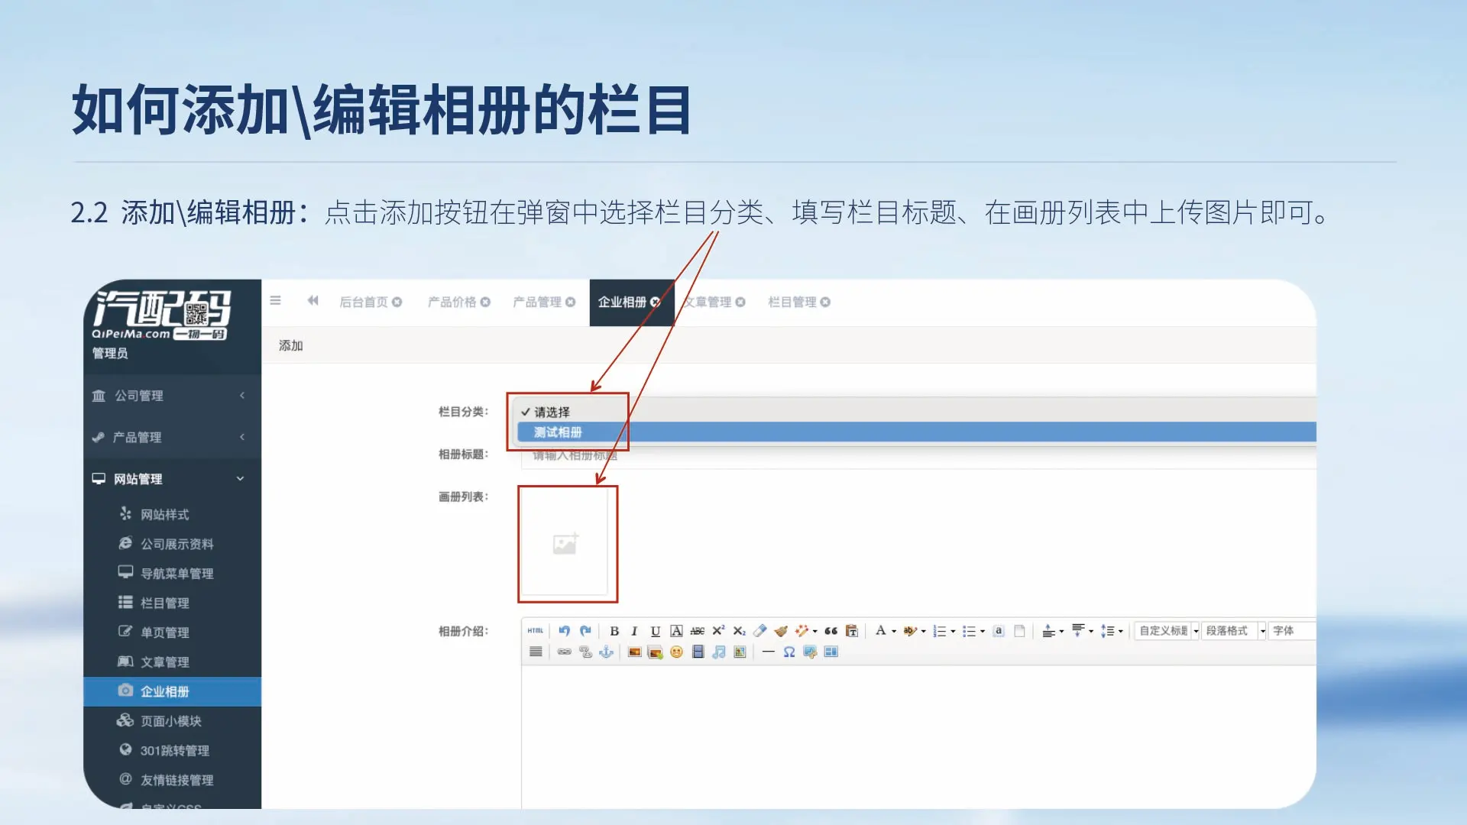Open line height dropdown
1467x825 pixels.
[1121, 632]
